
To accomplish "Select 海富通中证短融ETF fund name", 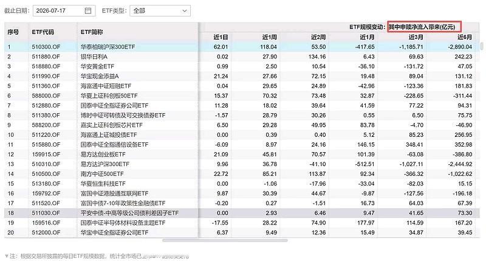I will coord(106,86).
